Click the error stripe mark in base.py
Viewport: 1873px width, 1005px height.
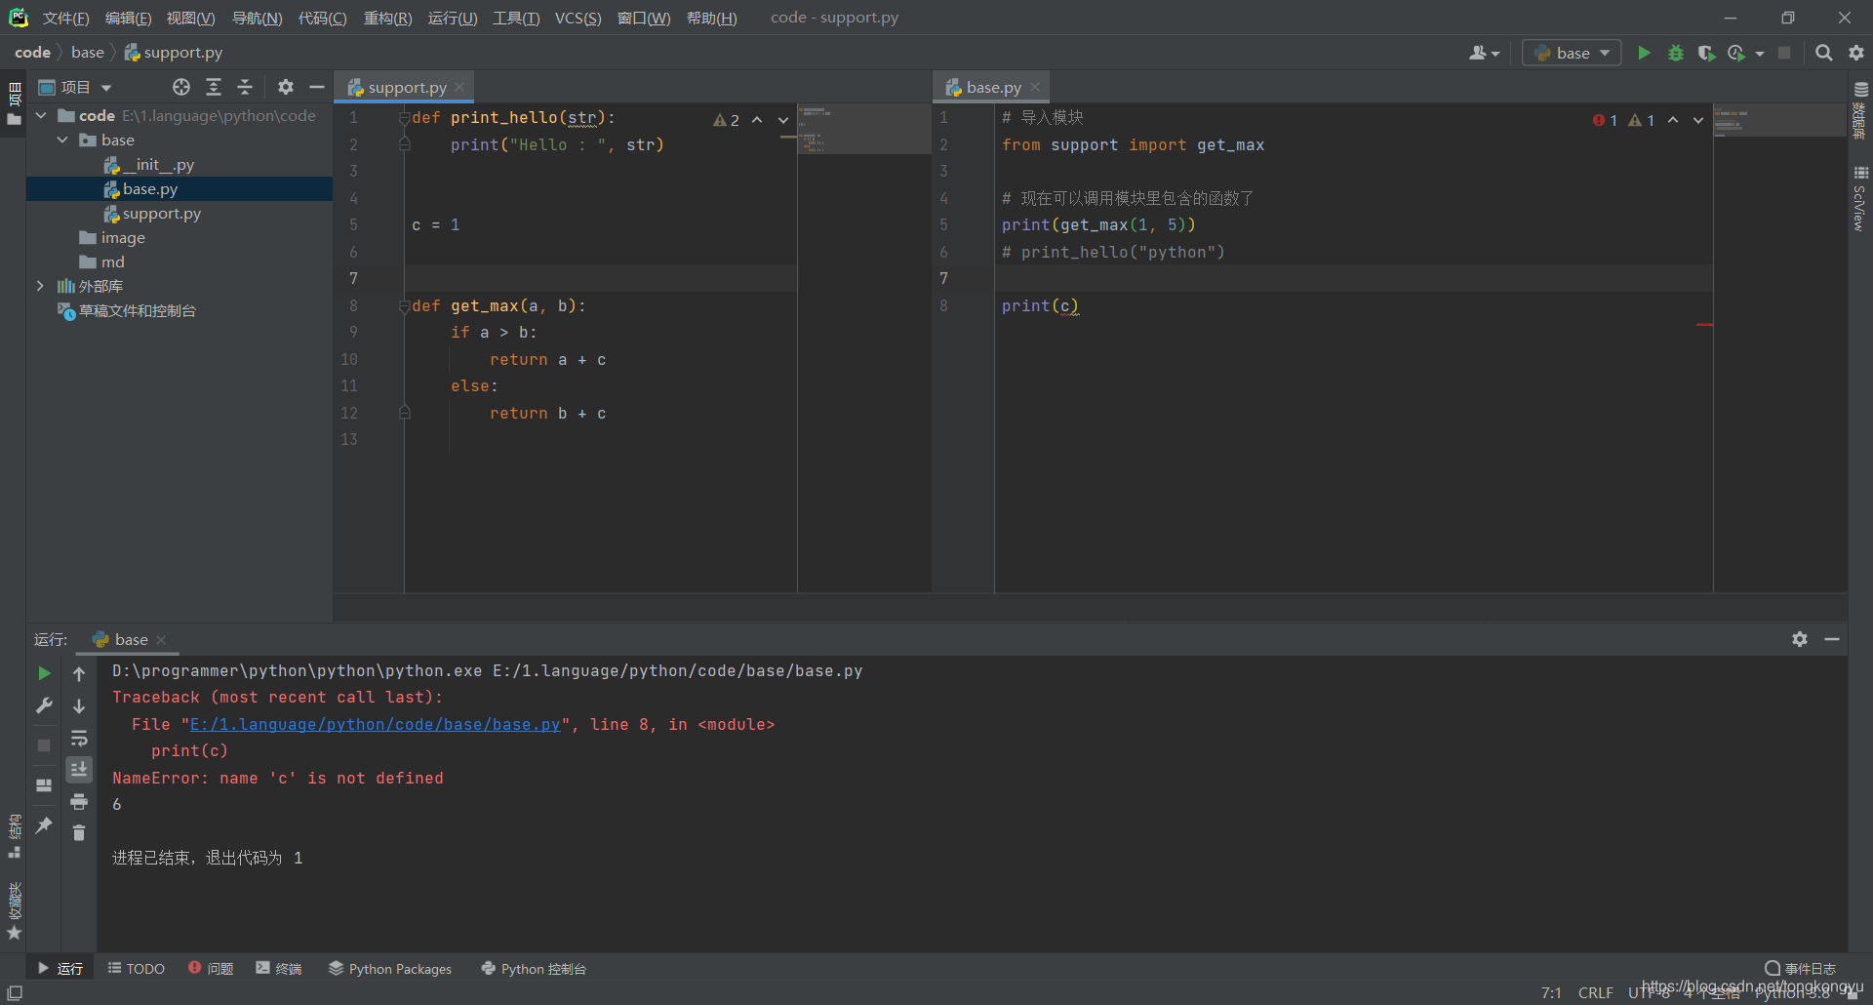click(1704, 324)
